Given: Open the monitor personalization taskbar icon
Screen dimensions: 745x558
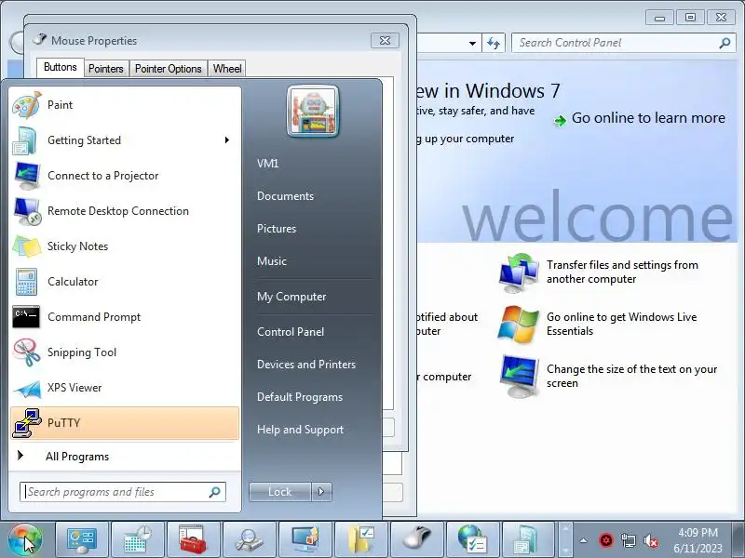Looking at the screenshot, I should tap(305, 539).
